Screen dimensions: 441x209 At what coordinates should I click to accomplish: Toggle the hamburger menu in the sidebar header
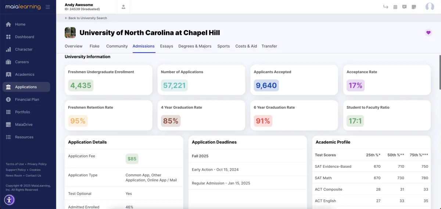pos(48,7)
